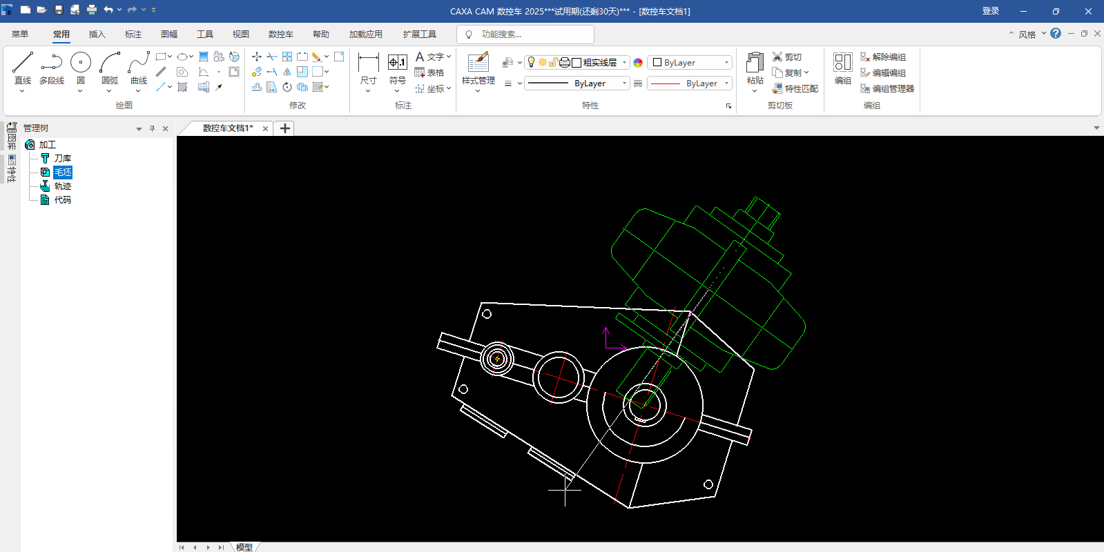1104x552 pixels.
Task: Open the 尺寸 dimension tool
Action: pos(368,63)
